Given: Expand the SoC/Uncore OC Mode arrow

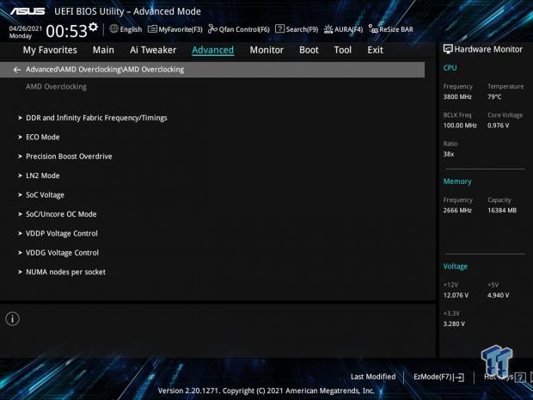Looking at the screenshot, I should (20, 214).
